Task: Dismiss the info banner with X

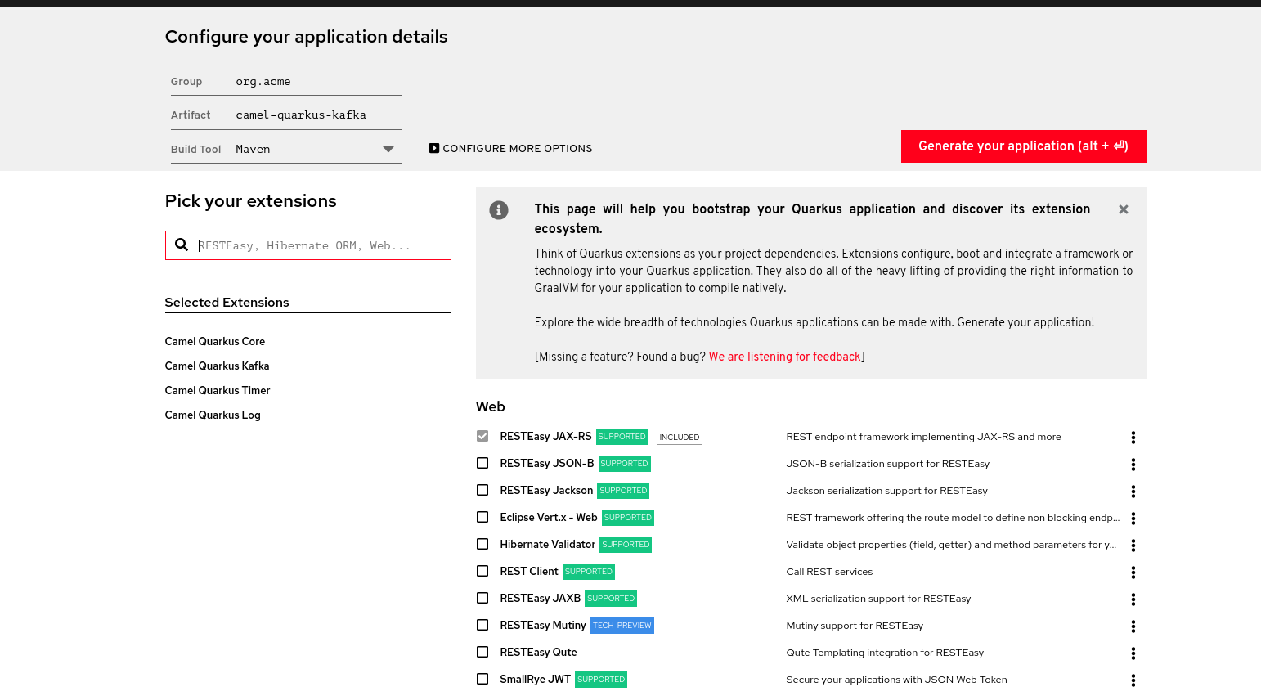Action: click(x=1123, y=209)
